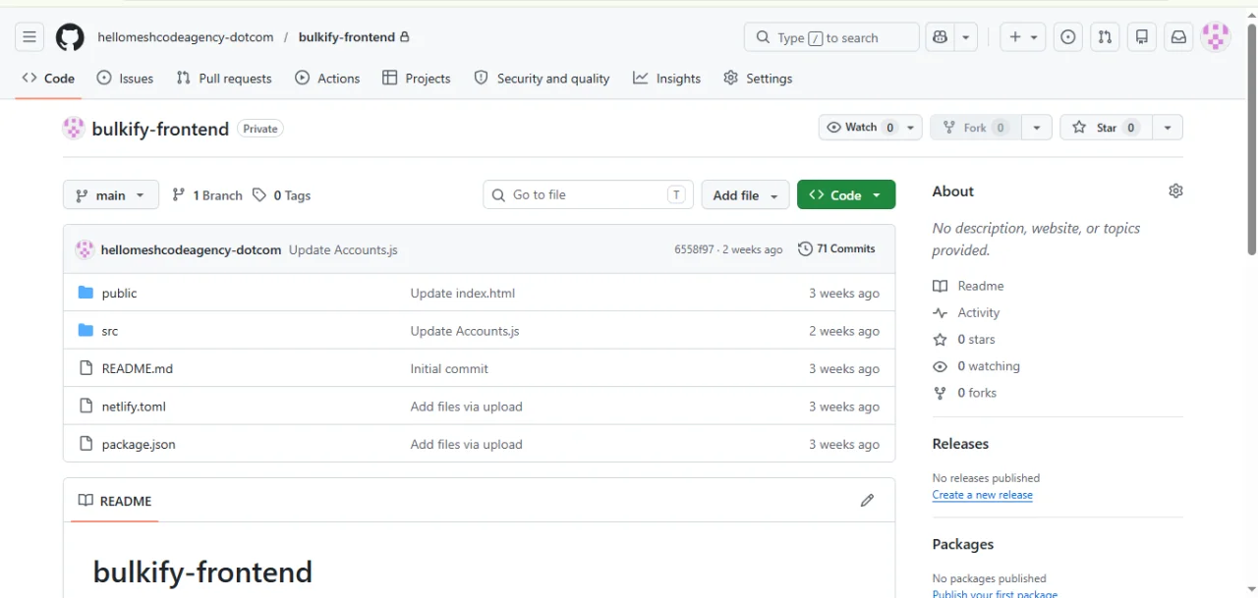Open pull requests icon in top header
This screenshot has height=598, width=1258.
pos(1105,37)
